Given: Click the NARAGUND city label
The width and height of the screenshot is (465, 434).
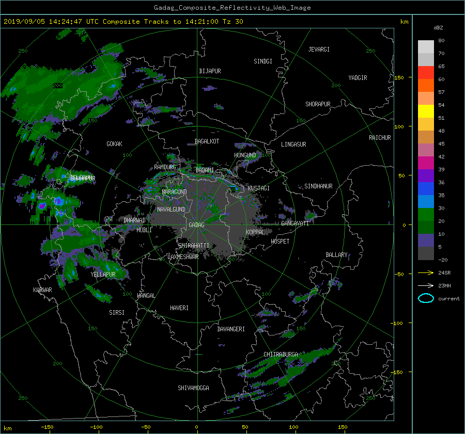Looking at the screenshot, I should click(175, 192).
